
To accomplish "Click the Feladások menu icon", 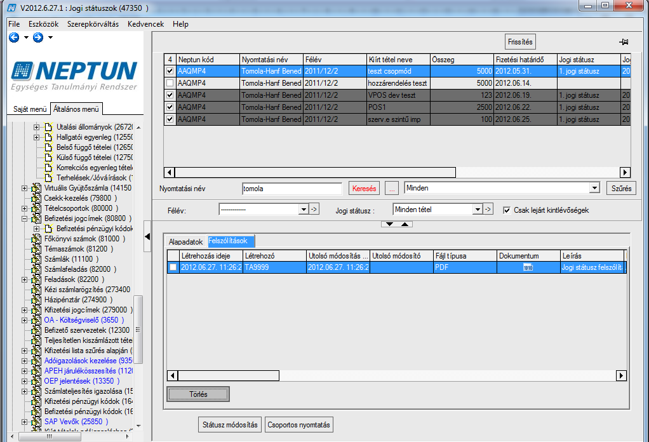I will click(x=36, y=279).
